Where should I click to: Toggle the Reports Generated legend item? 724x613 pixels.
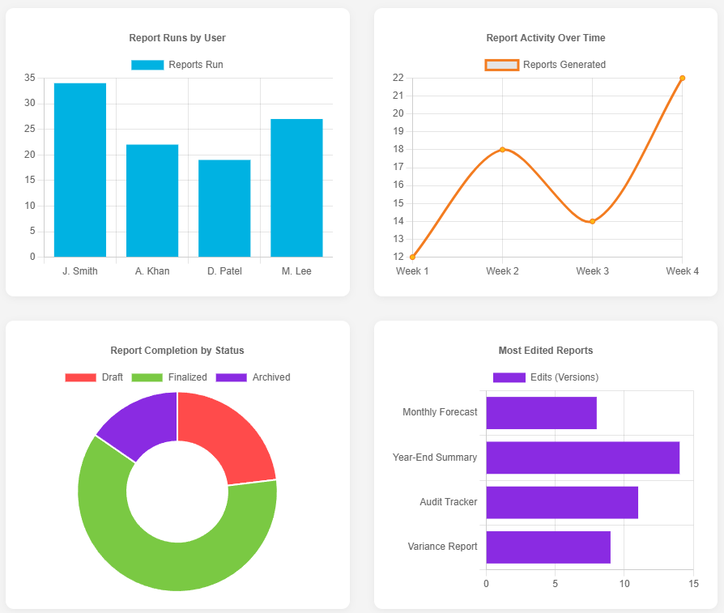coord(501,65)
